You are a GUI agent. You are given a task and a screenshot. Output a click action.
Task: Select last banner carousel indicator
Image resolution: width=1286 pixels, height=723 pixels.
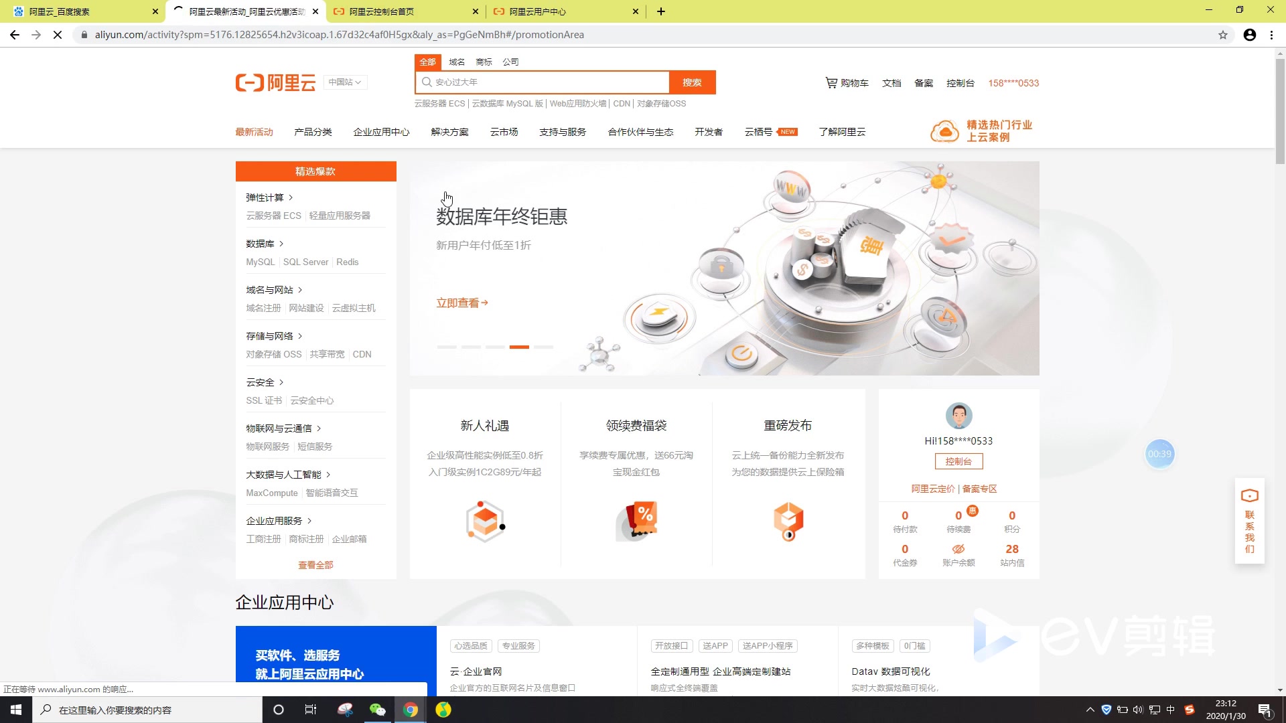pyautogui.click(x=543, y=347)
